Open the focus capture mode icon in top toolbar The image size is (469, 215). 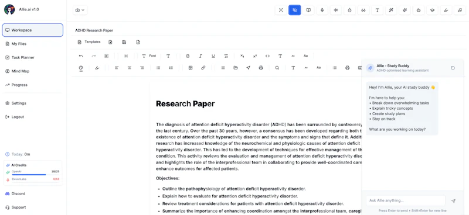(281, 10)
